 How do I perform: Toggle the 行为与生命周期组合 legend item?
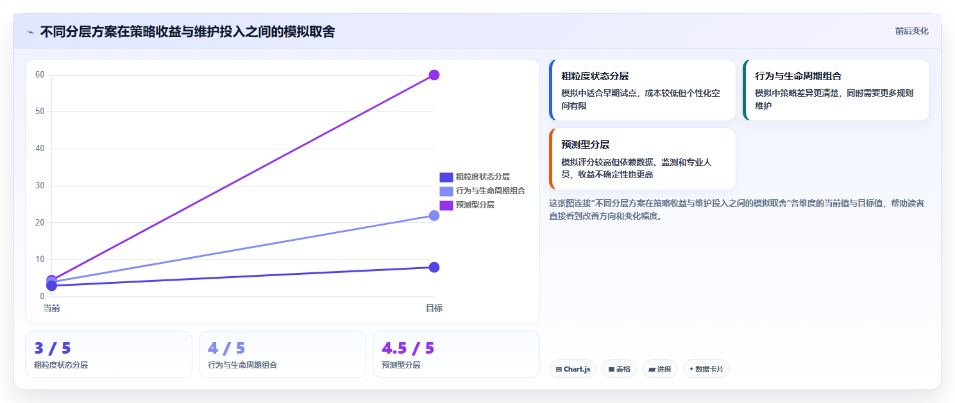coord(482,191)
